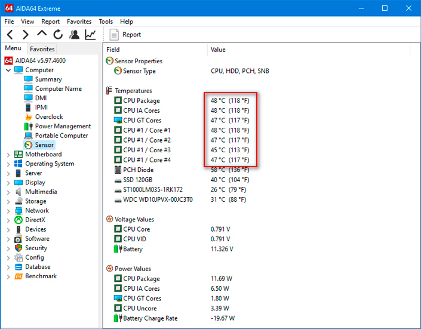Screen dimensions: 421x329
Task: Select the Battery Charge Rate row
Action: click(174, 318)
